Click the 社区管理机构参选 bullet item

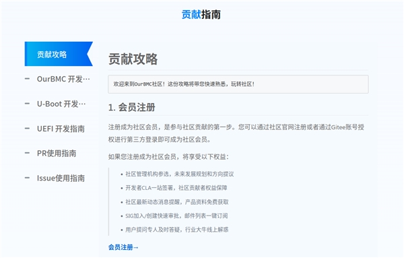(180, 174)
